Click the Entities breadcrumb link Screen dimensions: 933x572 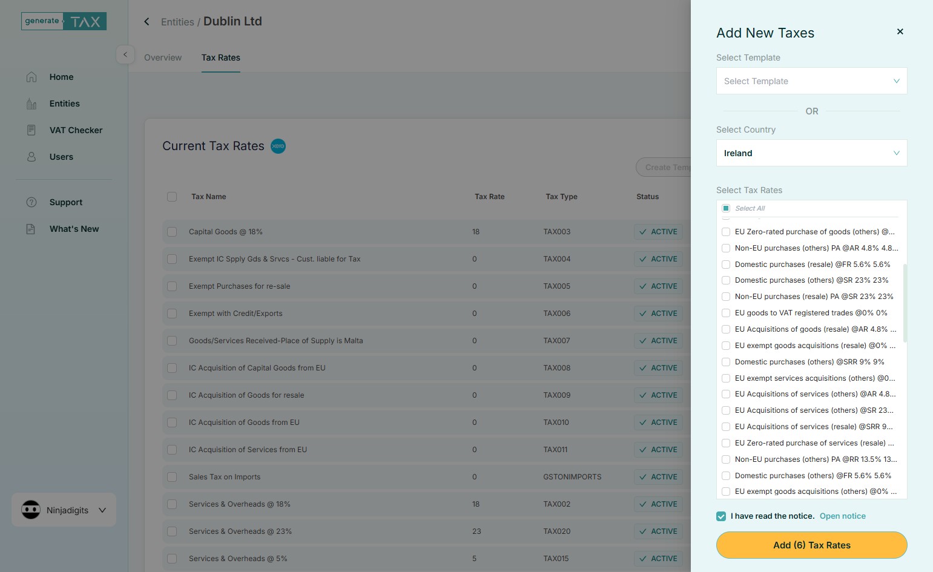coord(177,22)
